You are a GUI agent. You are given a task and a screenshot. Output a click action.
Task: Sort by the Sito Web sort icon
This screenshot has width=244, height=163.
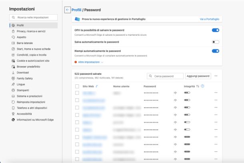coord(97,86)
